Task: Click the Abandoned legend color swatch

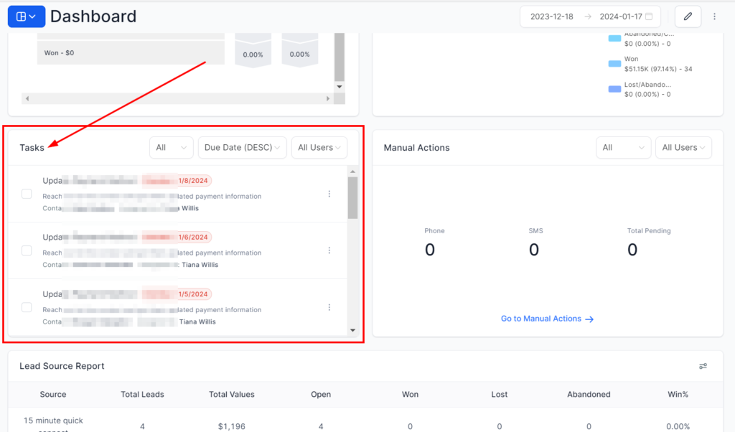Action: click(614, 39)
